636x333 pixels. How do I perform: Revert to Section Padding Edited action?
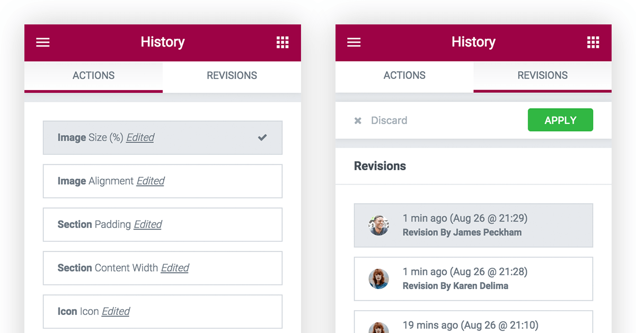point(162,225)
